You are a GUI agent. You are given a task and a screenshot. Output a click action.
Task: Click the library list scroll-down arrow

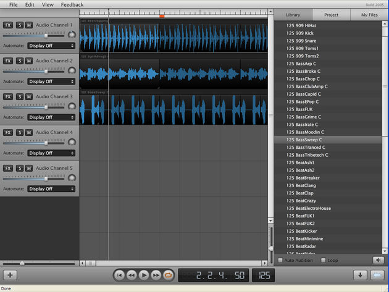(x=385, y=251)
